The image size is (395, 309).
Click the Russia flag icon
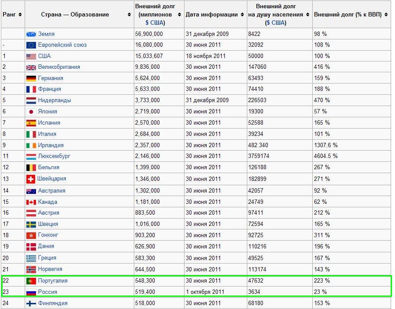(31, 292)
